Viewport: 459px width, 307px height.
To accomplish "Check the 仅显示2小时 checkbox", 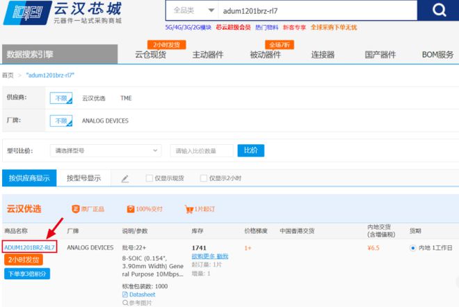I will (204, 178).
